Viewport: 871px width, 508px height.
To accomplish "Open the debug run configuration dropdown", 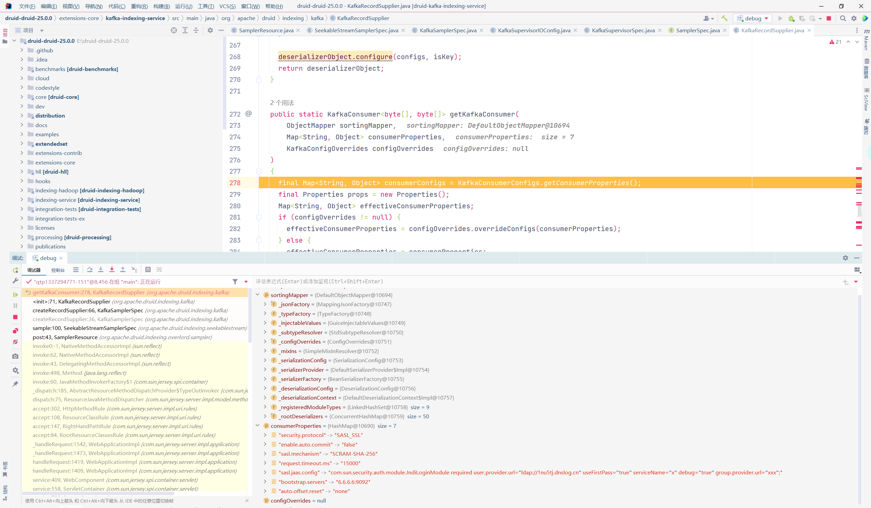I will coord(753,18).
